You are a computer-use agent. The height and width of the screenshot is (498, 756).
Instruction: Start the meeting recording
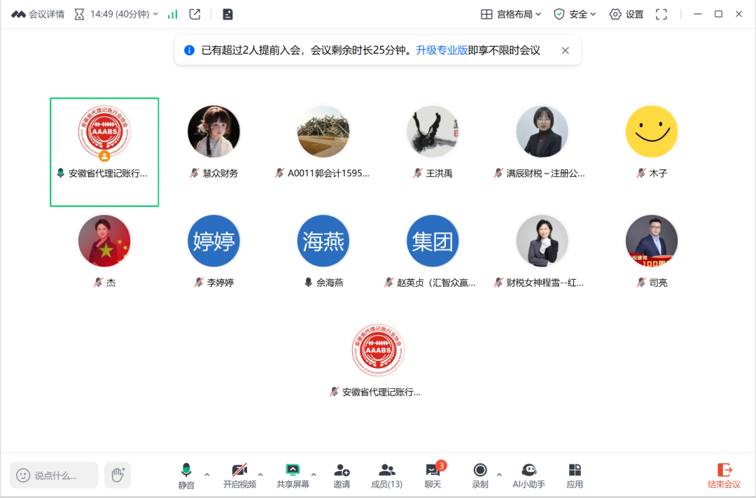480,476
